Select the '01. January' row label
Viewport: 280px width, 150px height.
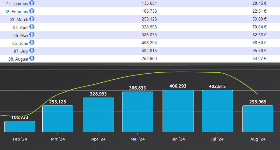pos(17,4)
